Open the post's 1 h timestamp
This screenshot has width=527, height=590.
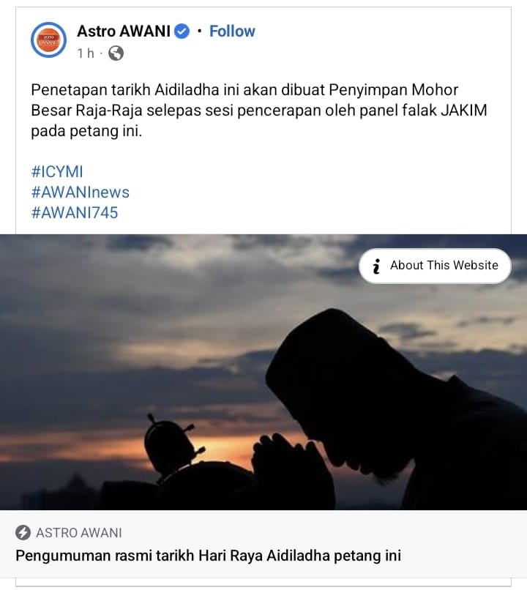tap(86, 53)
